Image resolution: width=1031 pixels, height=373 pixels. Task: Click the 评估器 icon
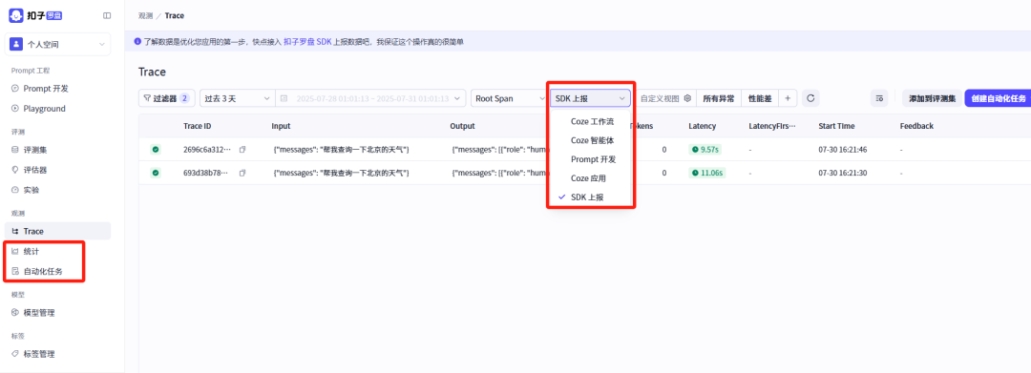[x=15, y=170]
